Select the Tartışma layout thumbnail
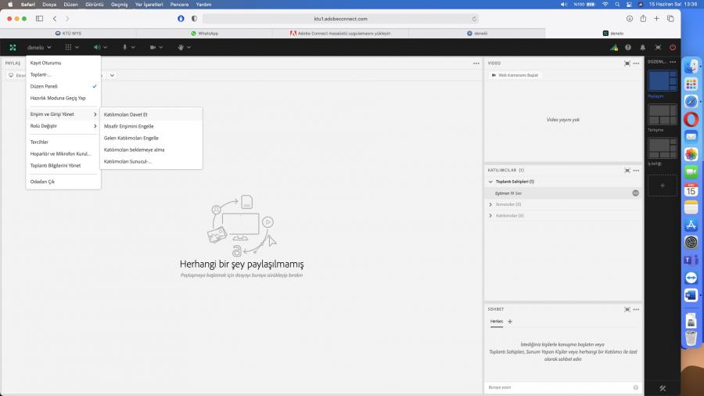Screen dimensions: 704x396 click(663, 114)
